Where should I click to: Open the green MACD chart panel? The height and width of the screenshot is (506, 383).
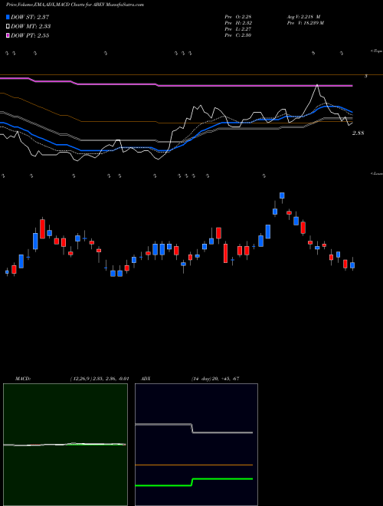[x=65, y=445]
